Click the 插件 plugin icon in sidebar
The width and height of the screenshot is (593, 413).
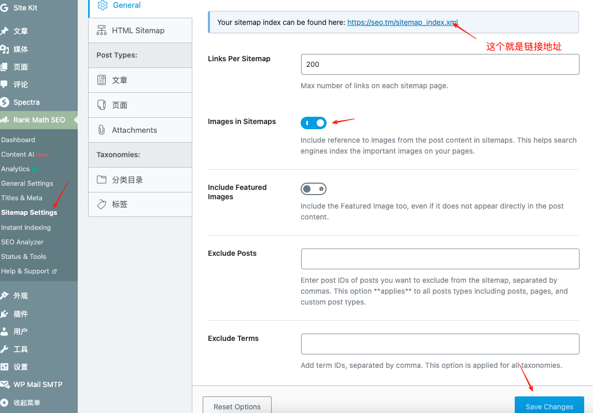(5, 314)
